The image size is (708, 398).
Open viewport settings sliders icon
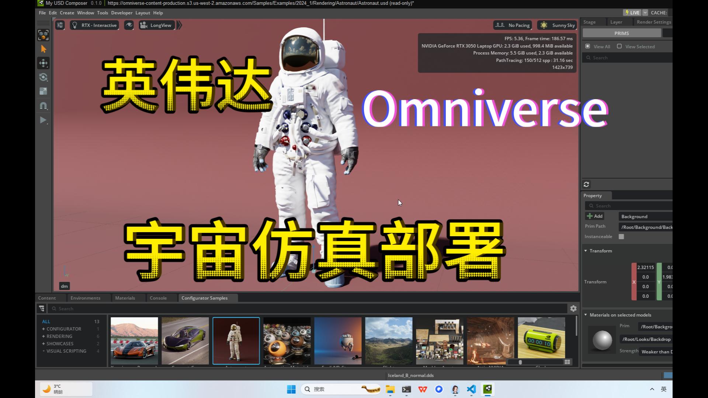coord(60,25)
